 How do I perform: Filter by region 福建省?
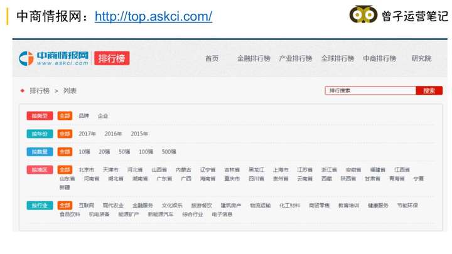pyautogui.click(x=378, y=169)
